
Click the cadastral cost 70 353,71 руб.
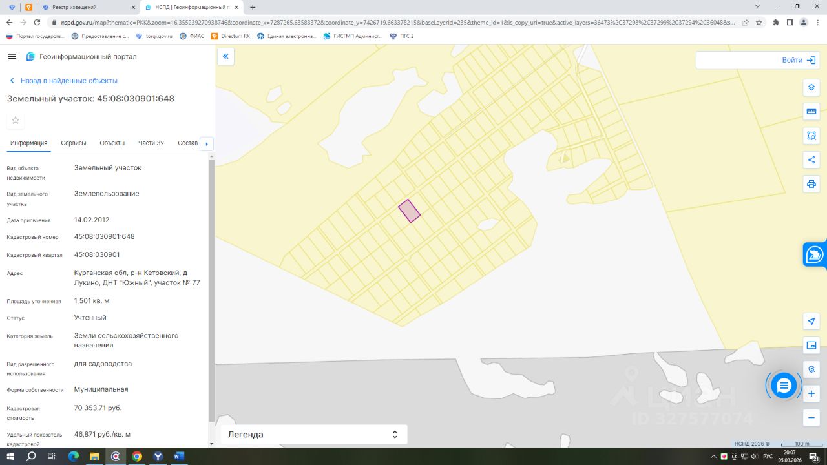(x=98, y=408)
